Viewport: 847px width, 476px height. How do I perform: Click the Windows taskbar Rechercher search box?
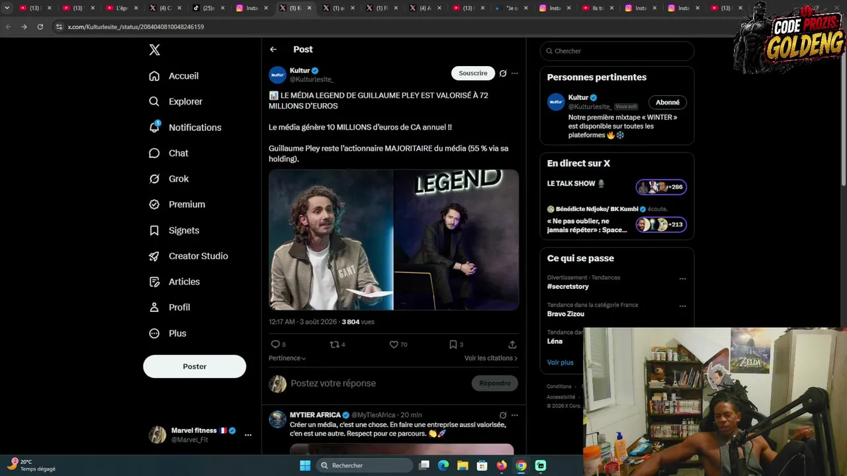364,465
